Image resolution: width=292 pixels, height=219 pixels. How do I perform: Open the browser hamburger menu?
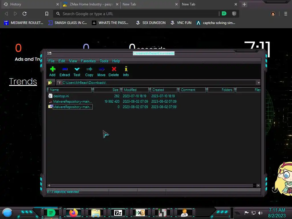click(x=286, y=14)
